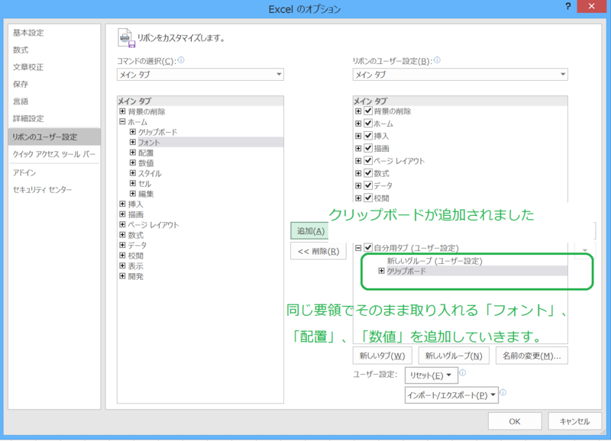This screenshot has width=611, height=441.
Task: Toggle 描画 tab checkbox
Action: click(x=368, y=148)
